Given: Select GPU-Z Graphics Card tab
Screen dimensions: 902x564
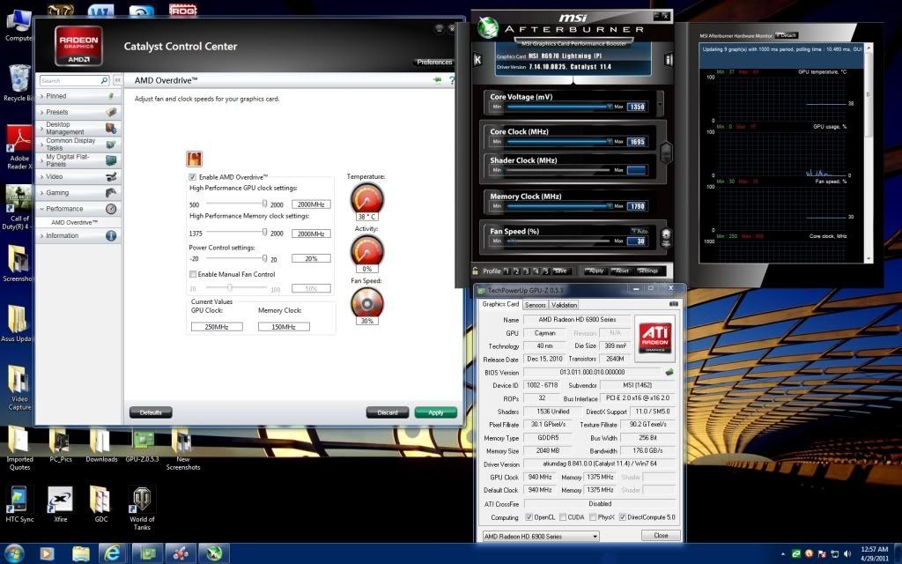Looking at the screenshot, I should pos(500,304).
